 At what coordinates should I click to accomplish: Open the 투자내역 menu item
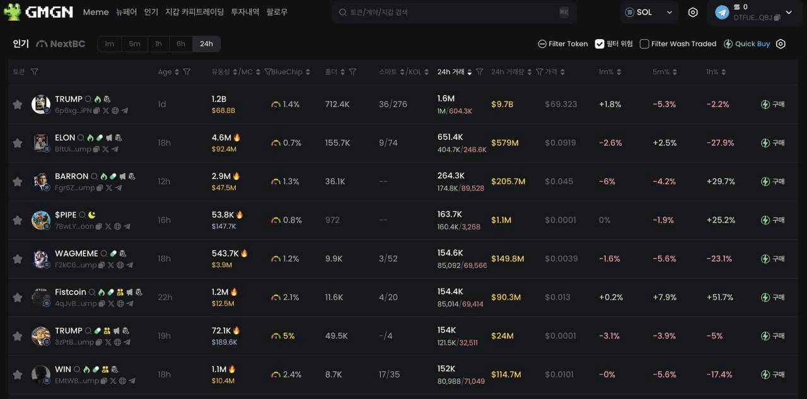pos(245,12)
